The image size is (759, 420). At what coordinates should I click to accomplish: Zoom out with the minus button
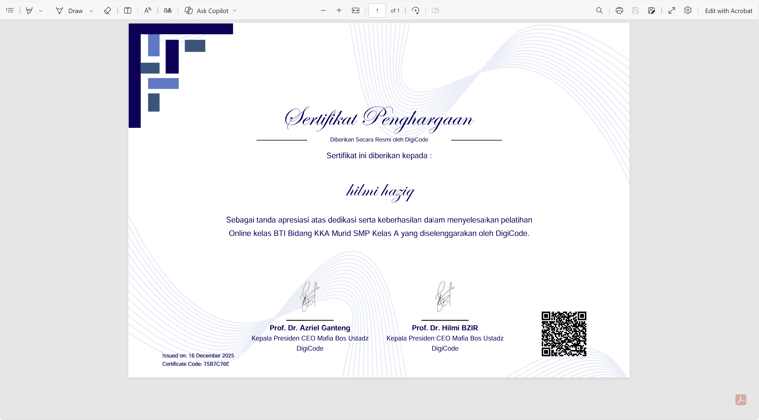pyautogui.click(x=323, y=10)
